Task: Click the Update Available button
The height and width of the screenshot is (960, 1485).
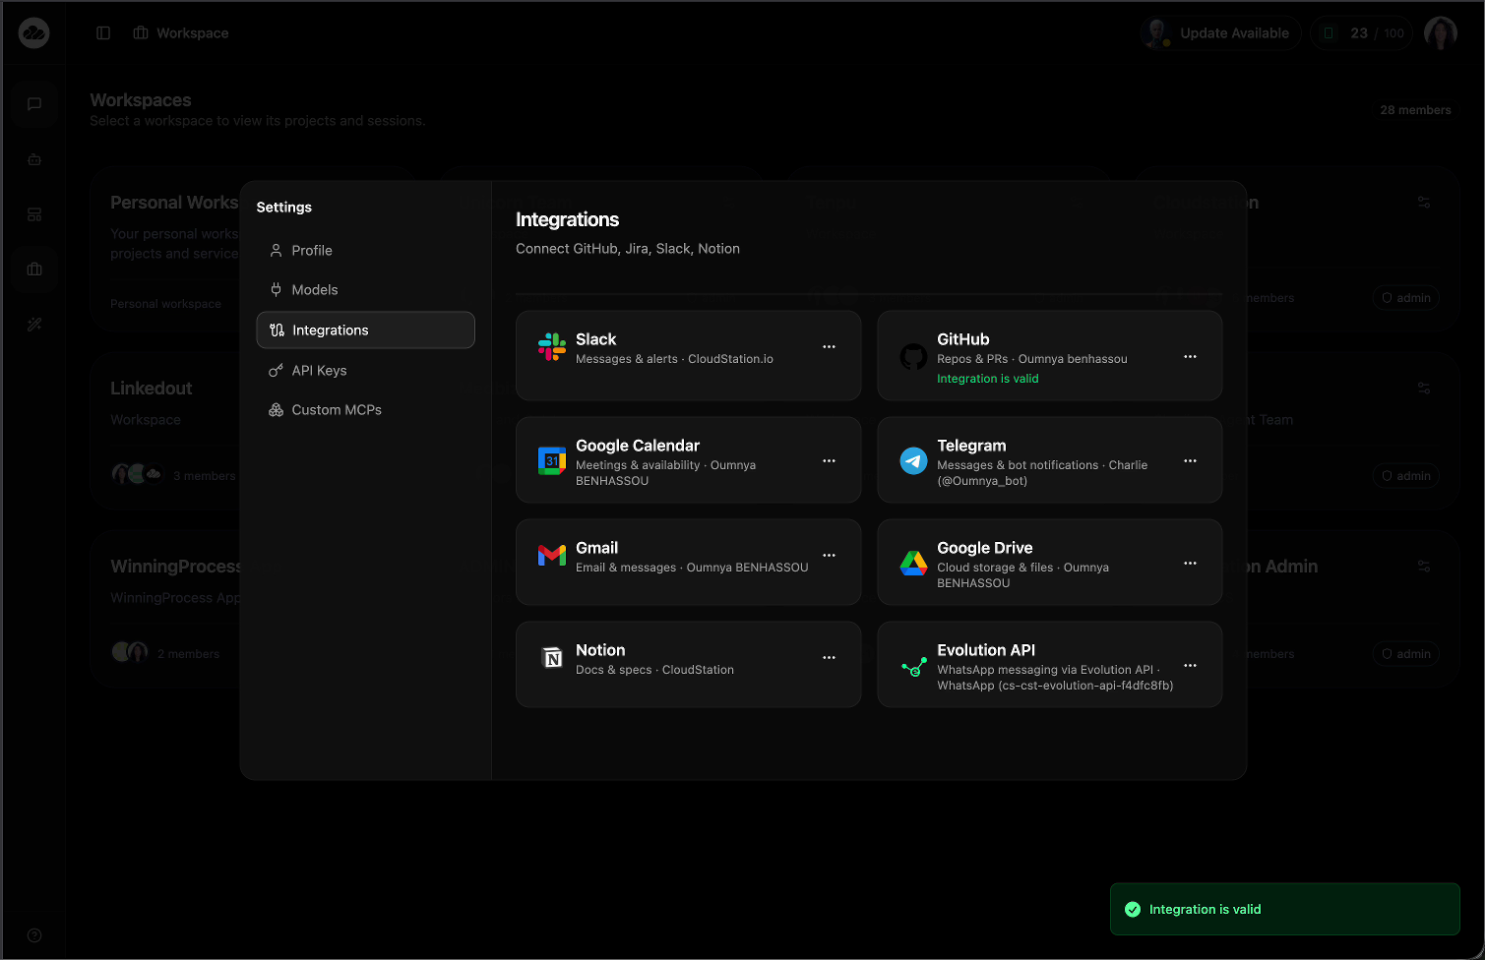Action: (x=1220, y=33)
